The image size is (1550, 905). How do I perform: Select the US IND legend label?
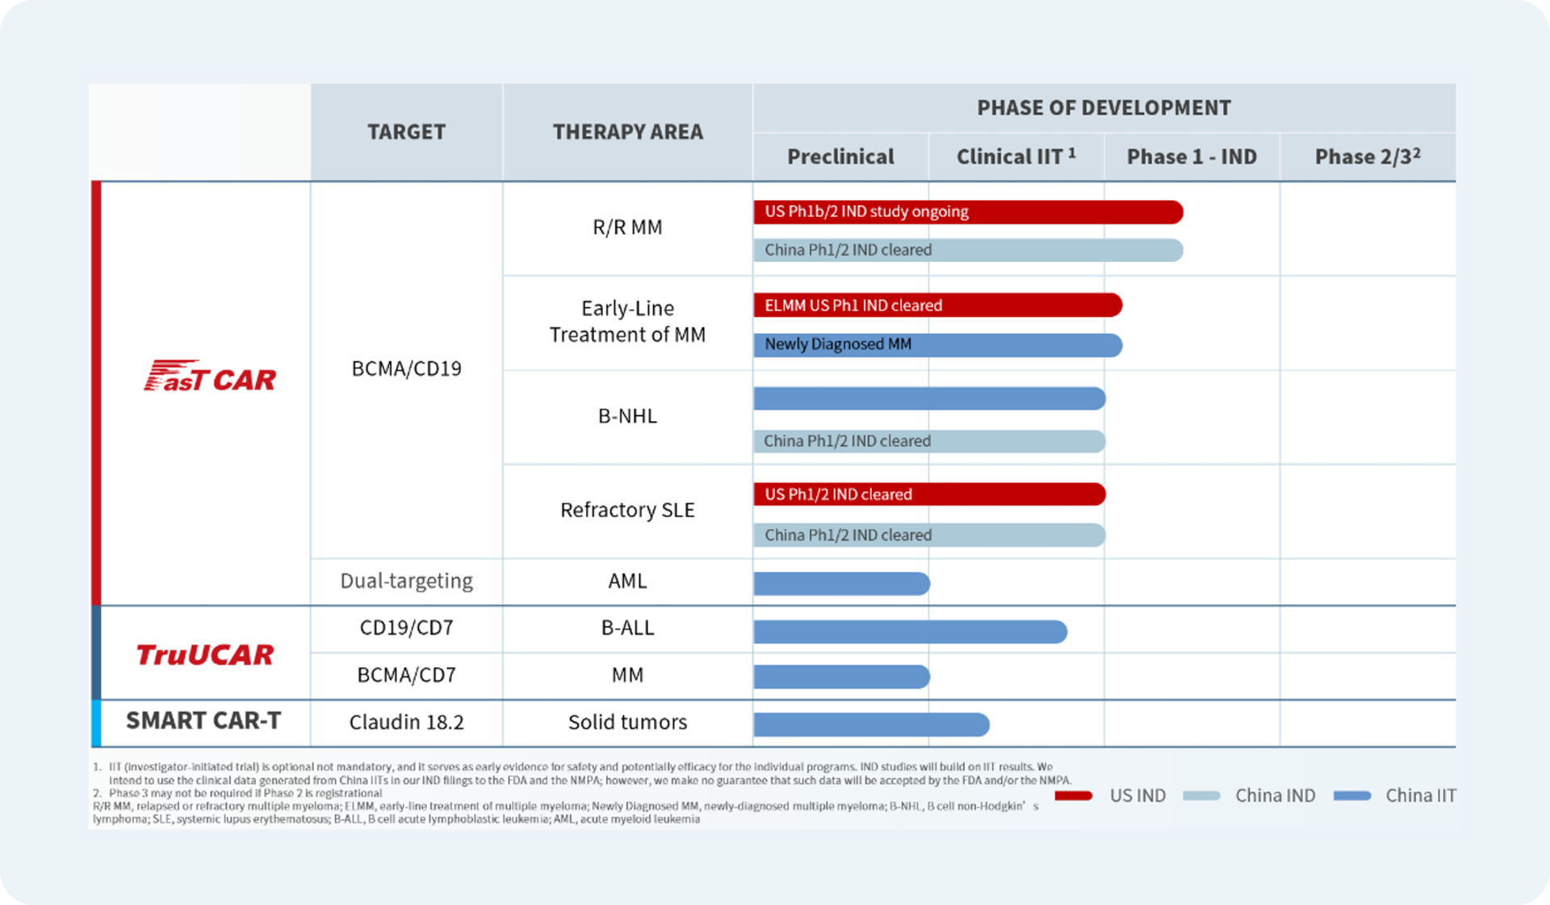click(1137, 795)
